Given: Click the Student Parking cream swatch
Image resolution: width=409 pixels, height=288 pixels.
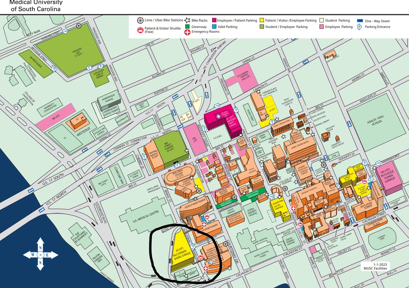Looking at the screenshot, I should tap(322, 20).
